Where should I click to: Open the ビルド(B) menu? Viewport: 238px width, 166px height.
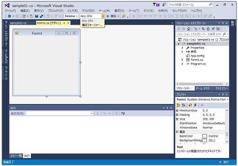(73, 11)
